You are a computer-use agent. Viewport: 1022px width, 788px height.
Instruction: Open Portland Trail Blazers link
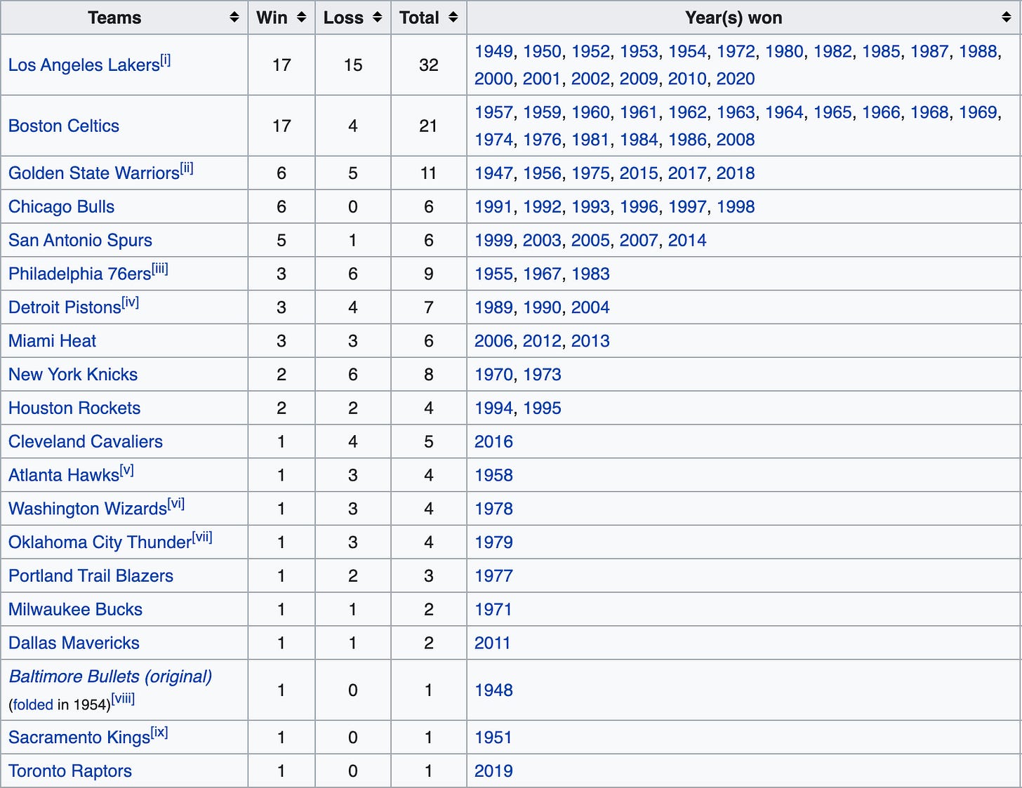click(x=91, y=576)
